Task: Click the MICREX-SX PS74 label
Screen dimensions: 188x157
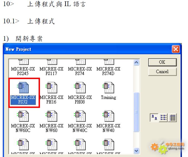Action: pos(80,71)
